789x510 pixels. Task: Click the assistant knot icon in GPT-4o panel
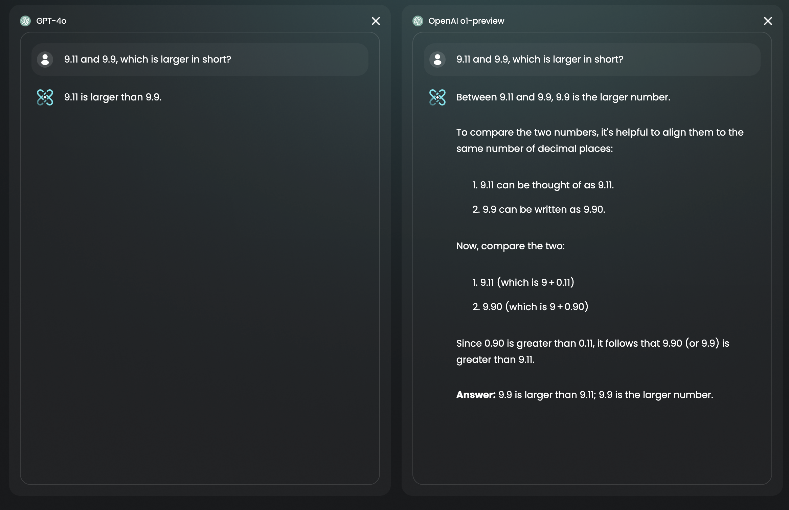[45, 97]
